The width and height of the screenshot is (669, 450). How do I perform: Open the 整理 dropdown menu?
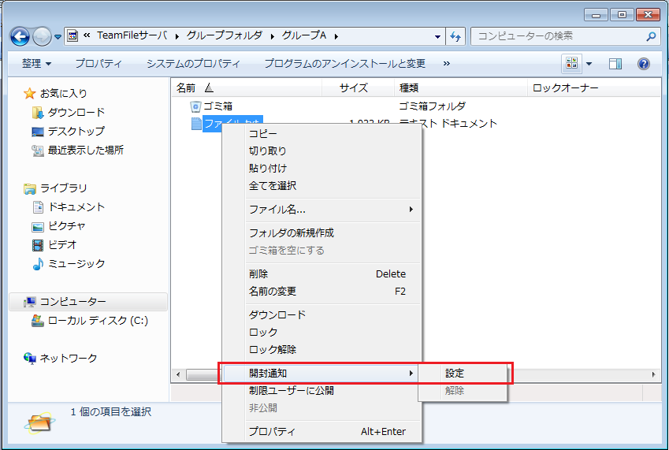pyautogui.click(x=36, y=64)
